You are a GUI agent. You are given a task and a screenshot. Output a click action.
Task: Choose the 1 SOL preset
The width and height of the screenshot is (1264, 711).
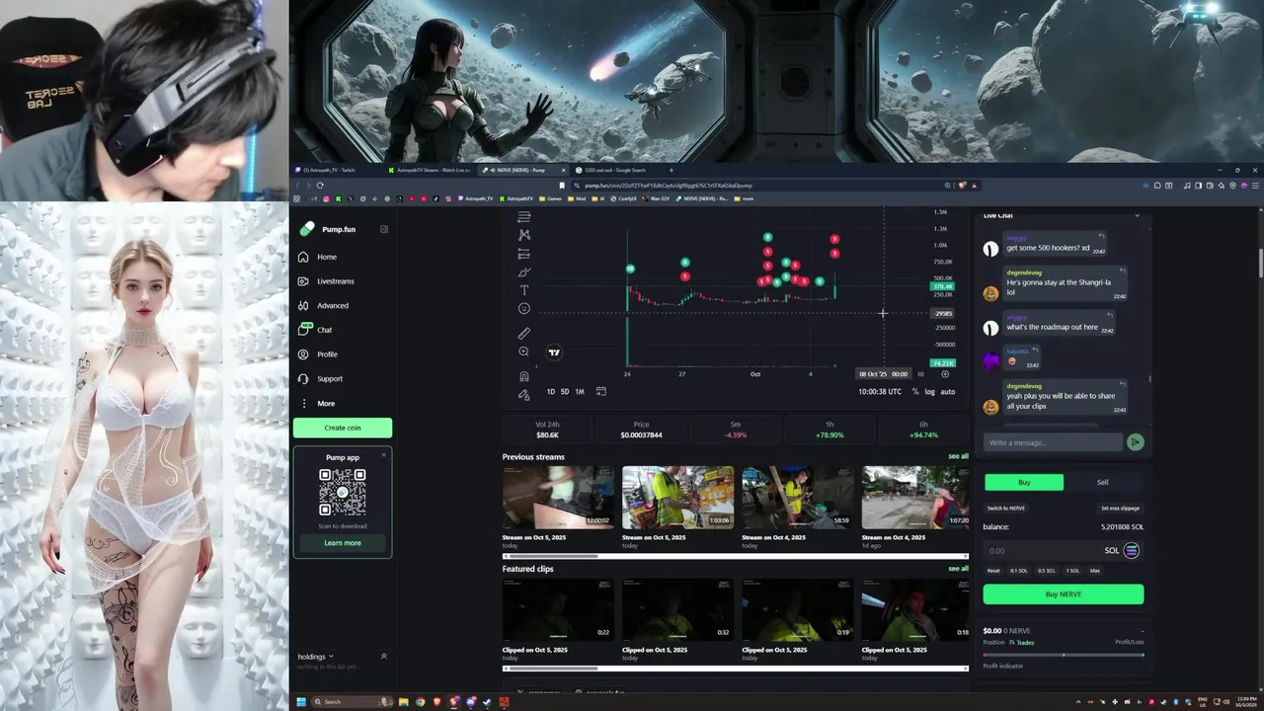coord(1072,571)
